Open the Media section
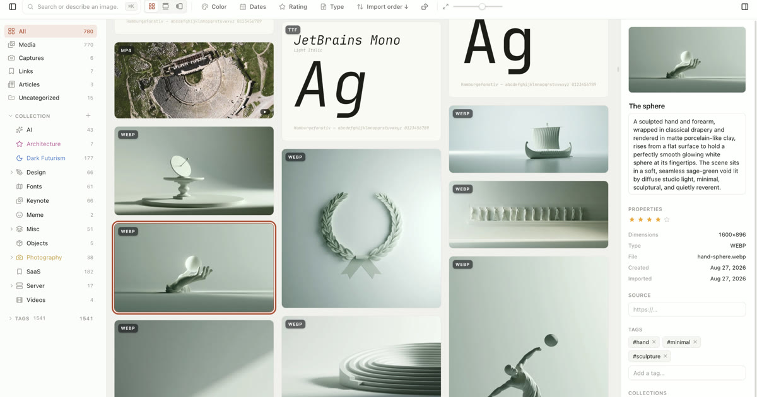This screenshot has height=397, width=757. click(x=50, y=45)
